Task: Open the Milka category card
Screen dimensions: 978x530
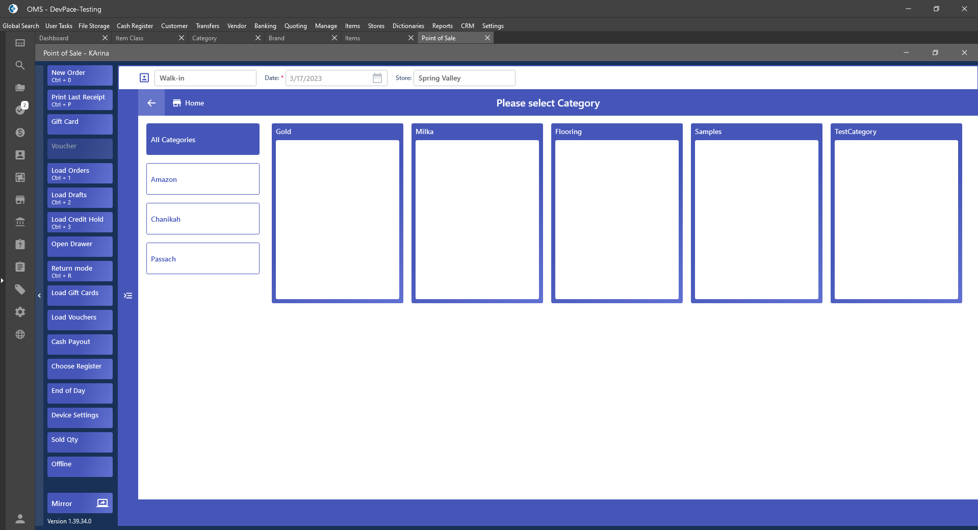Action: point(477,213)
